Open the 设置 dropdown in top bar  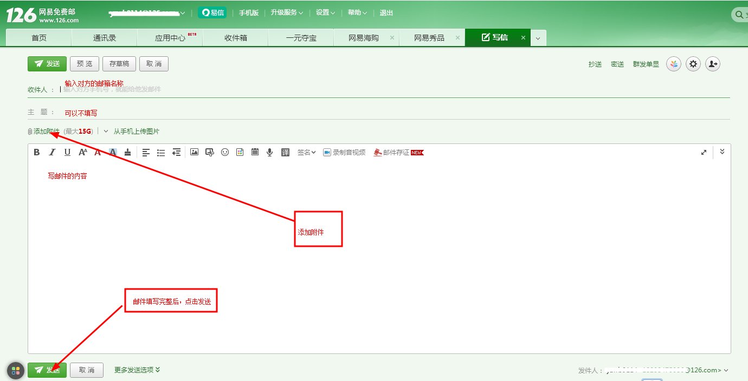pos(324,12)
